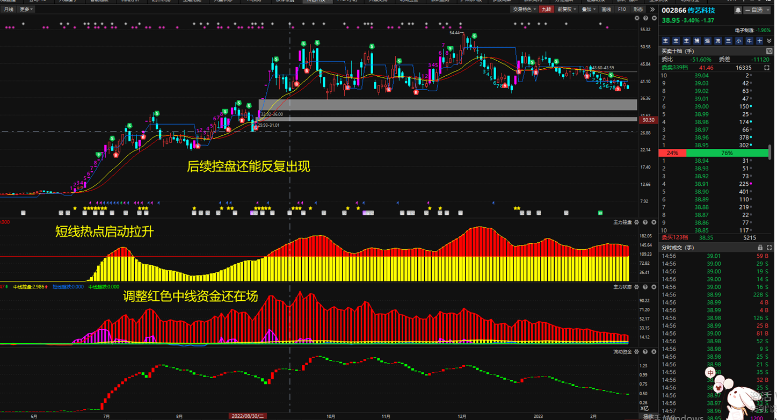Click the 小 quick-function icon
The width and height of the screenshot is (777, 420).
click(x=739, y=41)
